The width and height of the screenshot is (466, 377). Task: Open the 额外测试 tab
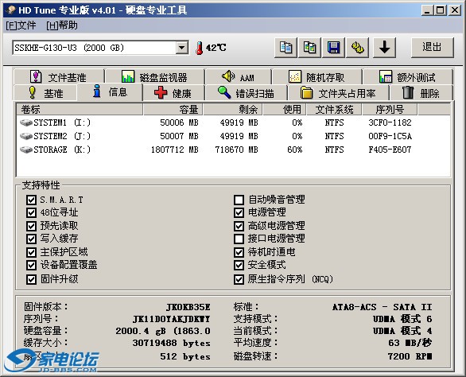coord(407,77)
